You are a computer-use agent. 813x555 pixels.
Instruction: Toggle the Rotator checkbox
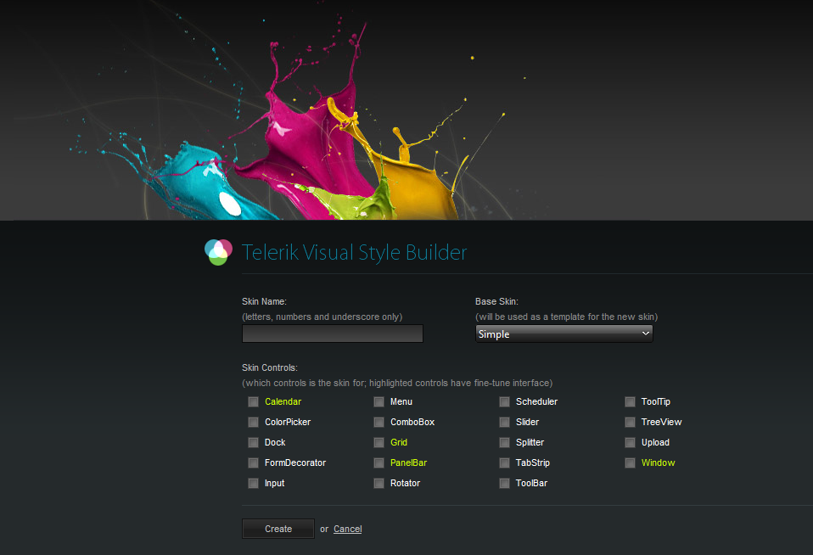pos(379,484)
